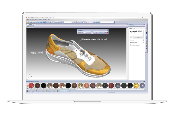Close the modelo document tab
Viewport: 174px width, 120px height.
point(35,24)
